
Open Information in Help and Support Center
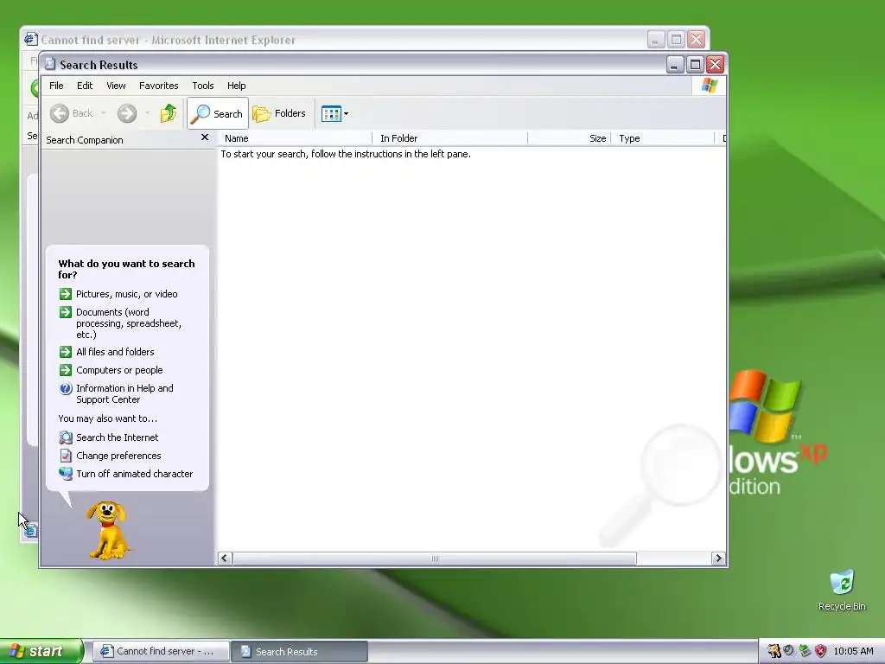click(x=124, y=393)
